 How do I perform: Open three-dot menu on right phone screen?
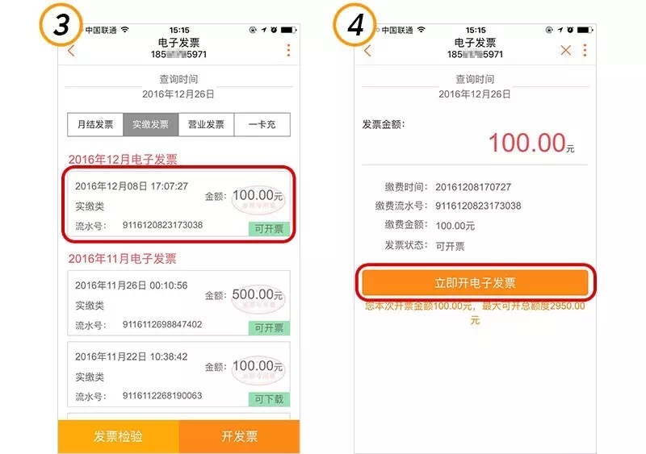[585, 50]
